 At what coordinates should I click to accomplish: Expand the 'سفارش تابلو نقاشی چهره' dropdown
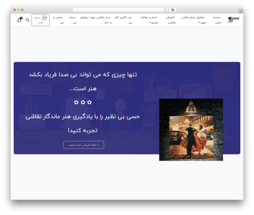click(x=193, y=20)
